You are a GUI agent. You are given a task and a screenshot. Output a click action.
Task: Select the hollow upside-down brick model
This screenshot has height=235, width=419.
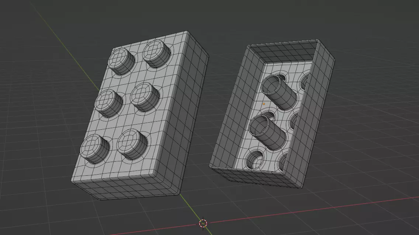pos(273,115)
